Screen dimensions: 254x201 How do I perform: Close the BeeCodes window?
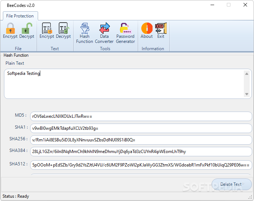(245, 5)
